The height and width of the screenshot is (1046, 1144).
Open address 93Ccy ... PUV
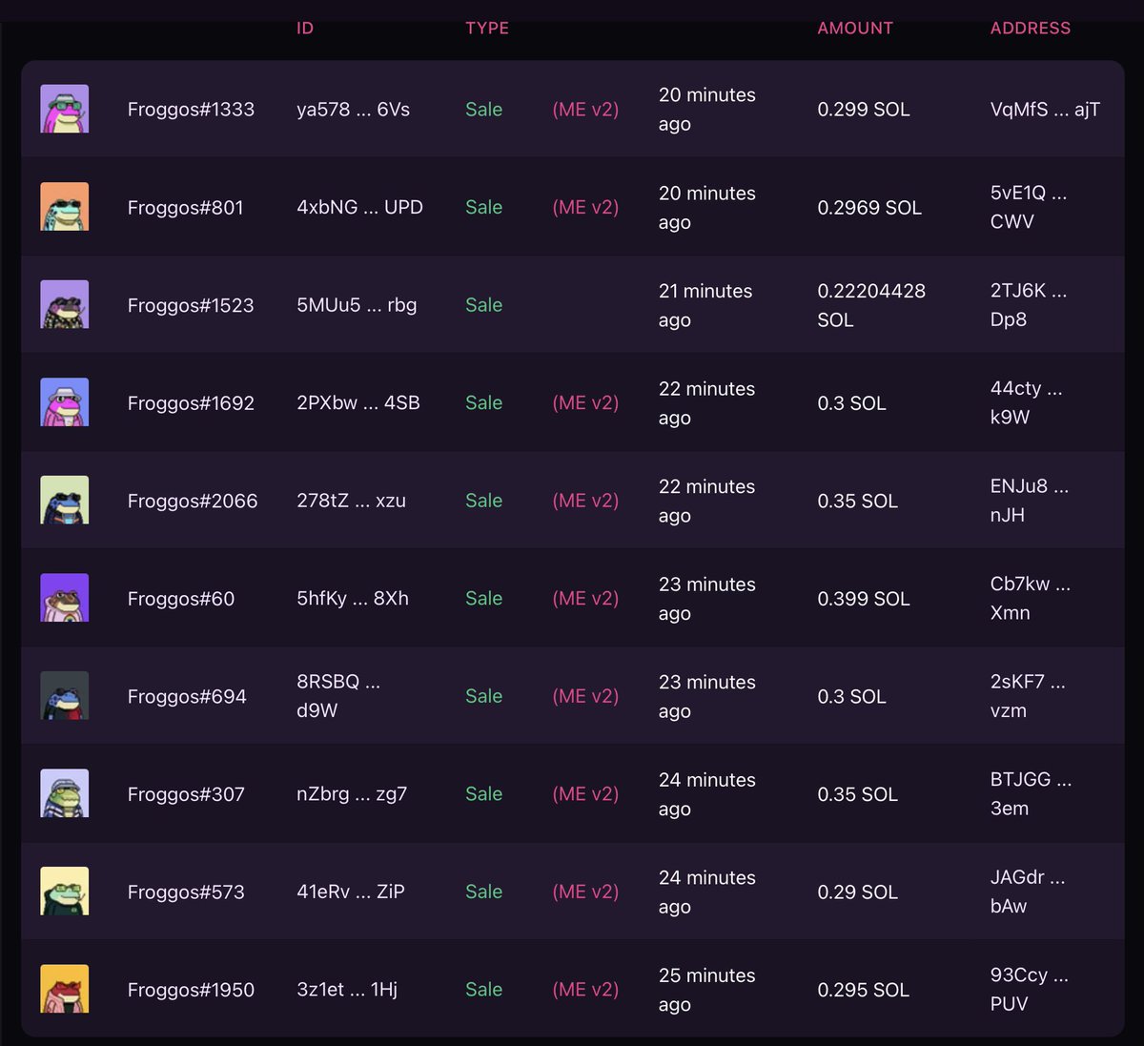1030,989
